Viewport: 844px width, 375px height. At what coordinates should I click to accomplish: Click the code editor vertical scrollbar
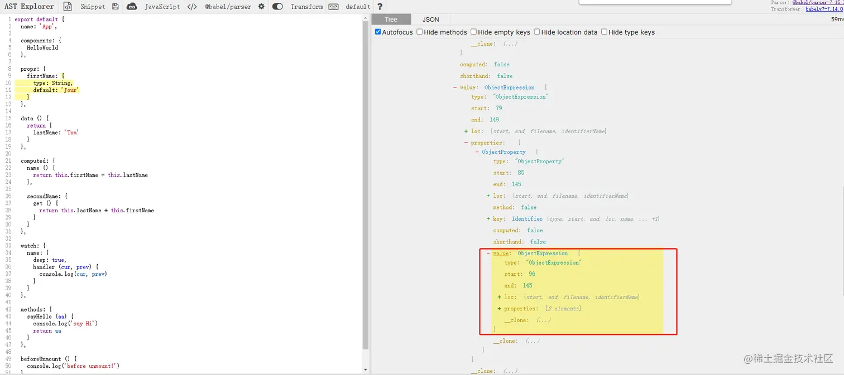pyautogui.click(x=366, y=184)
